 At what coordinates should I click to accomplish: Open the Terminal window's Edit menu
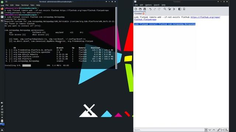(x=12, y=5)
